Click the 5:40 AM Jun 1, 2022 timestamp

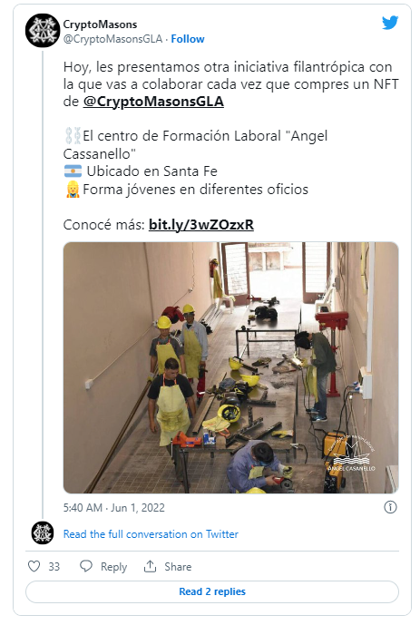pyautogui.click(x=114, y=508)
